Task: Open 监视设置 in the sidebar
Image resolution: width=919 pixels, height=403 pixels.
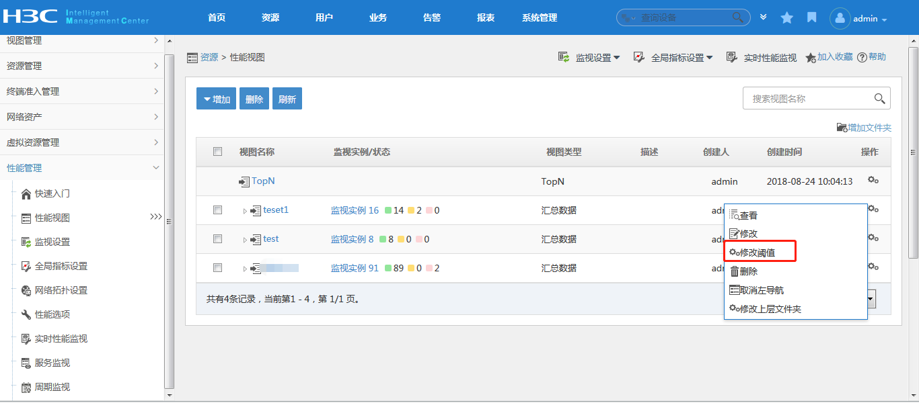Action: tap(52, 242)
